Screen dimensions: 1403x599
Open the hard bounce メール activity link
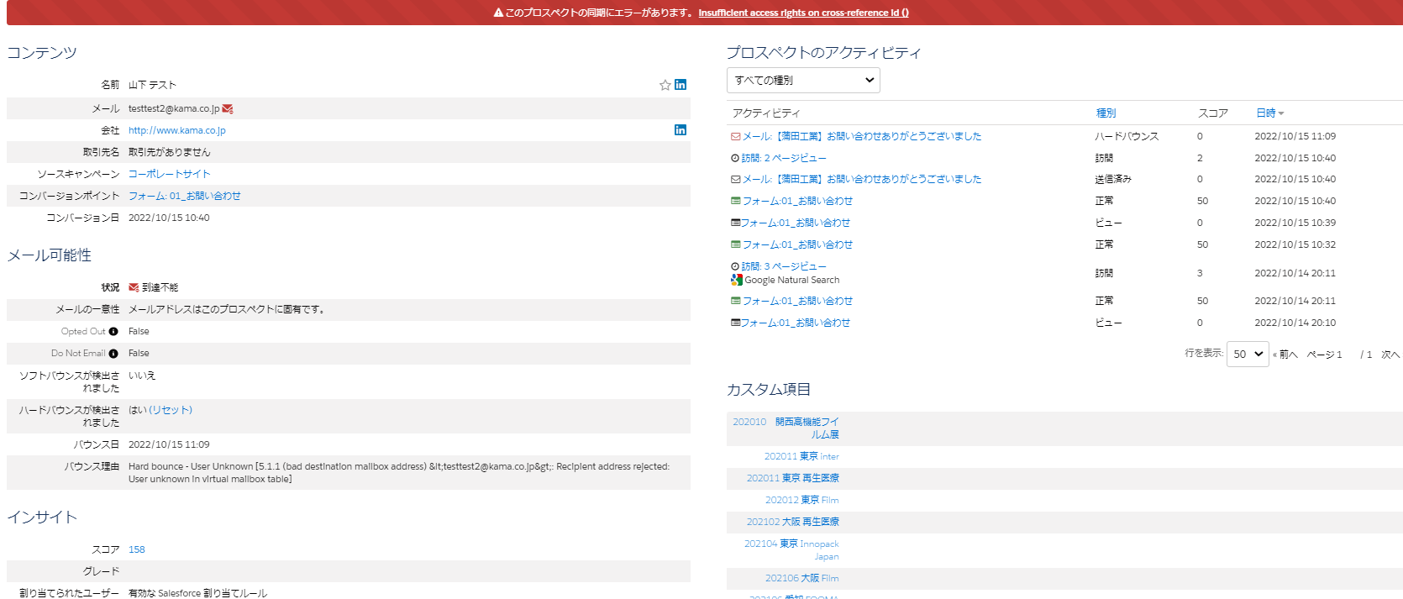pyautogui.click(x=862, y=136)
